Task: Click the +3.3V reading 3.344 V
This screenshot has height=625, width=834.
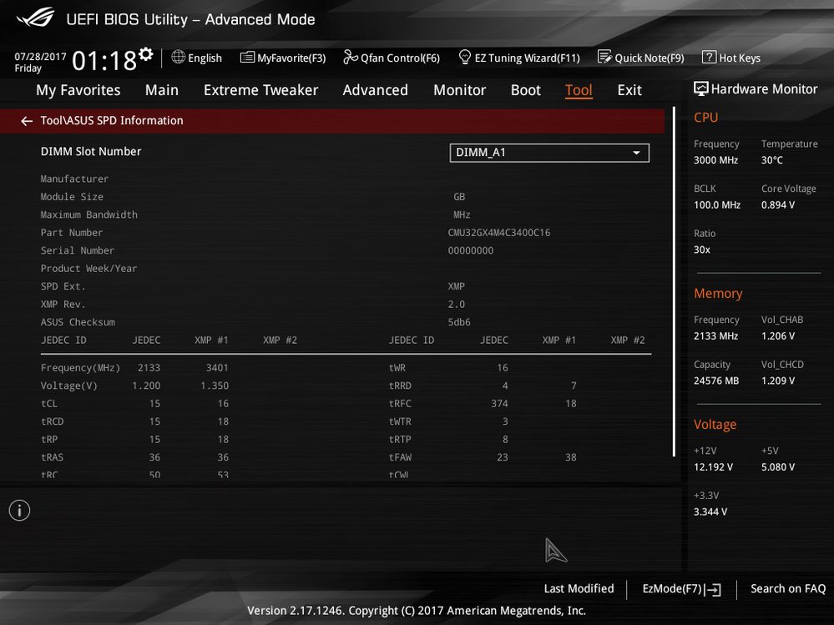Action: (x=710, y=512)
